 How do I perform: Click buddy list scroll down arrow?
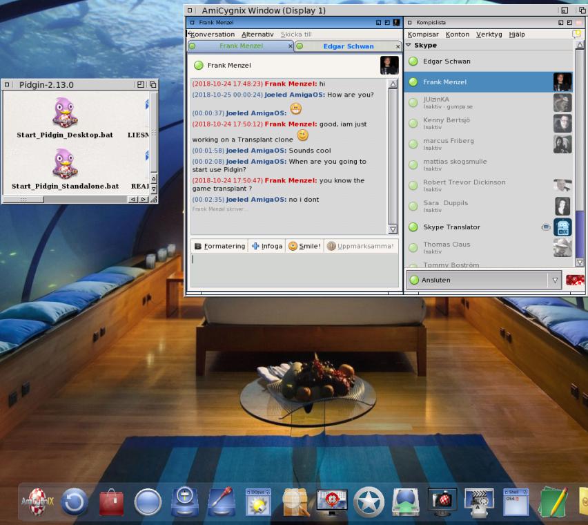click(x=580, y=262)
